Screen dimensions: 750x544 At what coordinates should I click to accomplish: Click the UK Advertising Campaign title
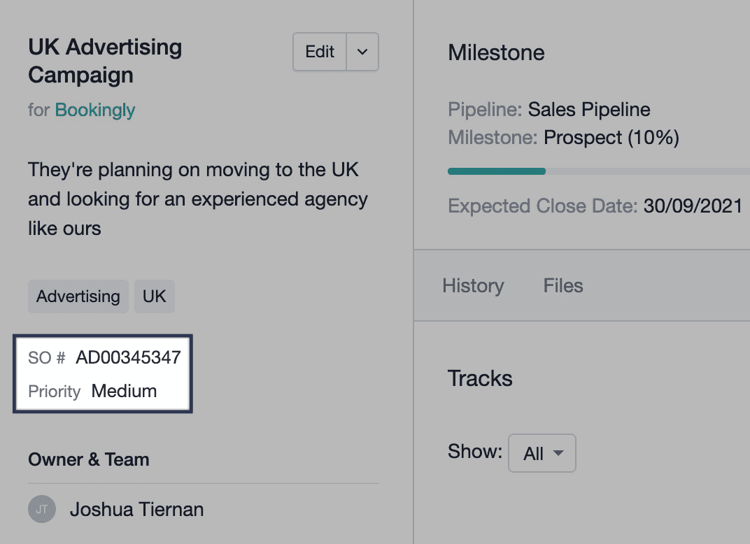(105, 62)
